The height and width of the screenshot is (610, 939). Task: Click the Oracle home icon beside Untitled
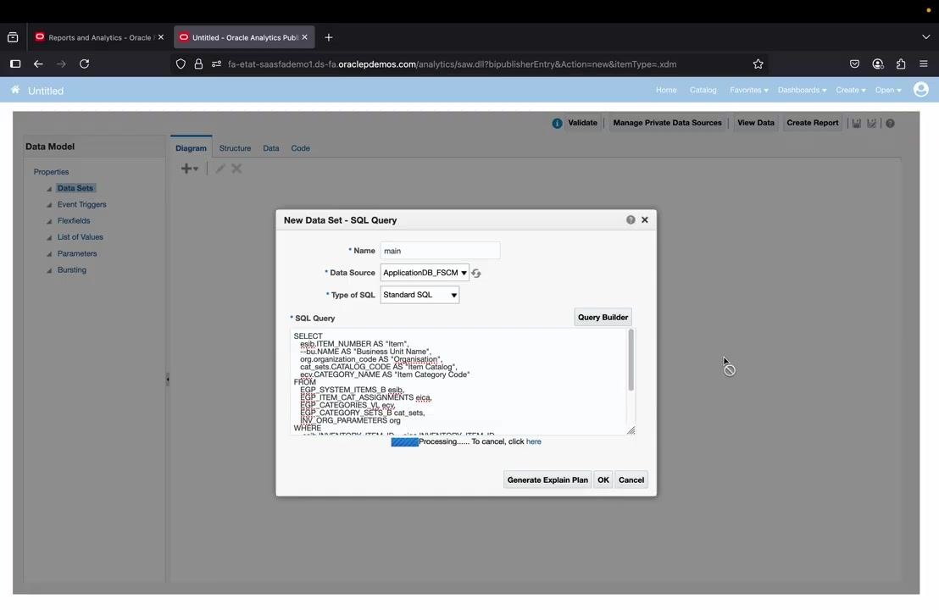(15, 90)
